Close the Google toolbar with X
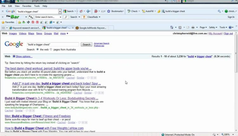This screenshot has height=136, width=238. point(3,11)
